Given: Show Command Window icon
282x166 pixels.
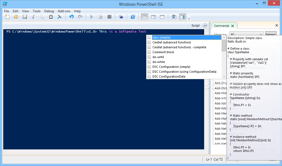Looking at the screenshot, I should pyautogui.click(x=174, y=17).
